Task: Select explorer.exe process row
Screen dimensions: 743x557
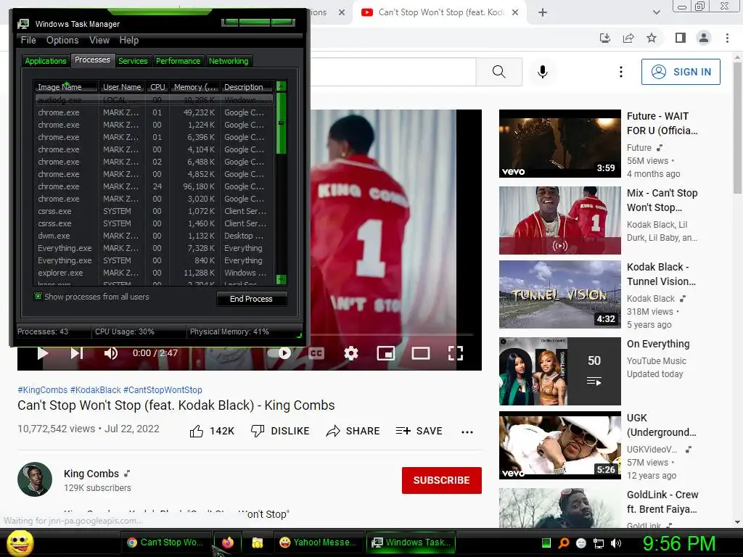Action: pos(154,273)
